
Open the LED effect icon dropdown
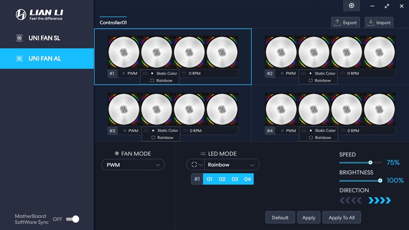click(x=196, y=165)
